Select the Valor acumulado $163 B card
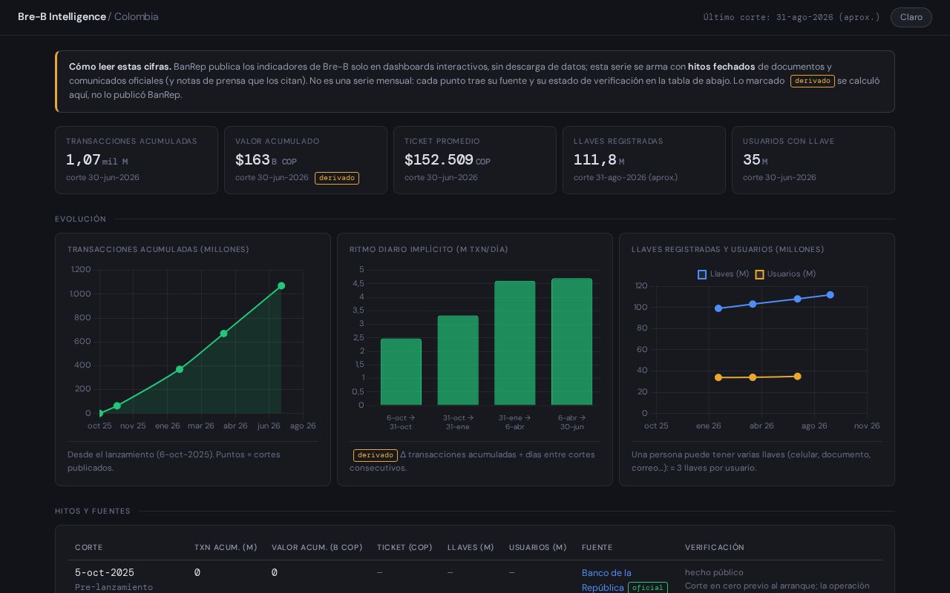The image size is (950, 593). click(306, 160)
